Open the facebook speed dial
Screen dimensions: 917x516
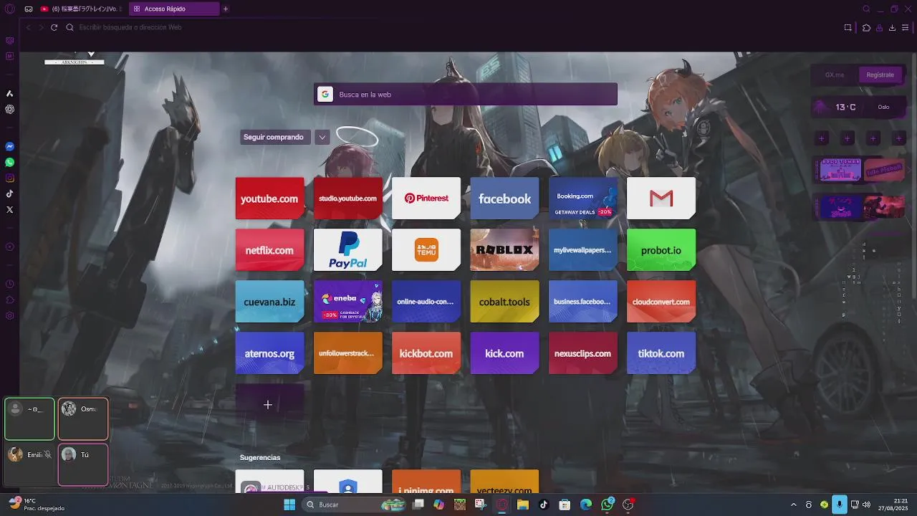(x=504, y=199)
